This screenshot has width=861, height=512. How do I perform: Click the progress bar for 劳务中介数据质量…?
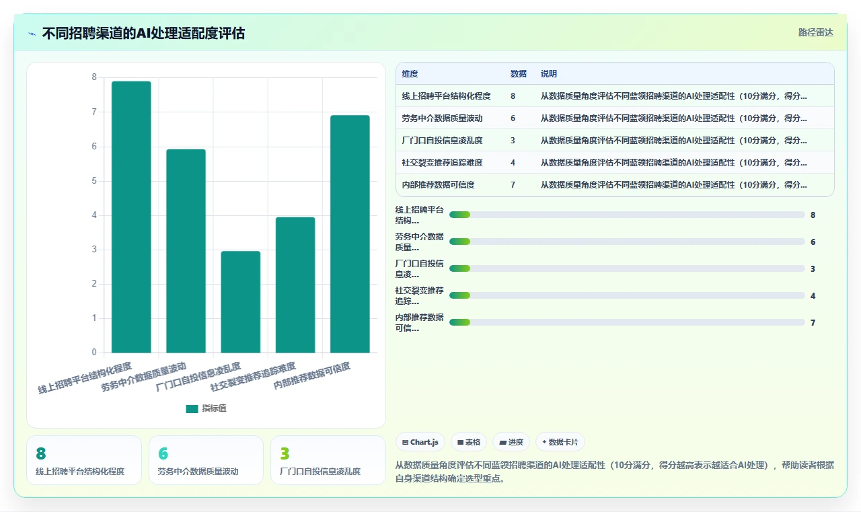627,242
